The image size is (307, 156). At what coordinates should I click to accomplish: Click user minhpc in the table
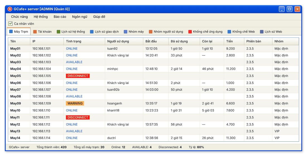coord(112,69)
